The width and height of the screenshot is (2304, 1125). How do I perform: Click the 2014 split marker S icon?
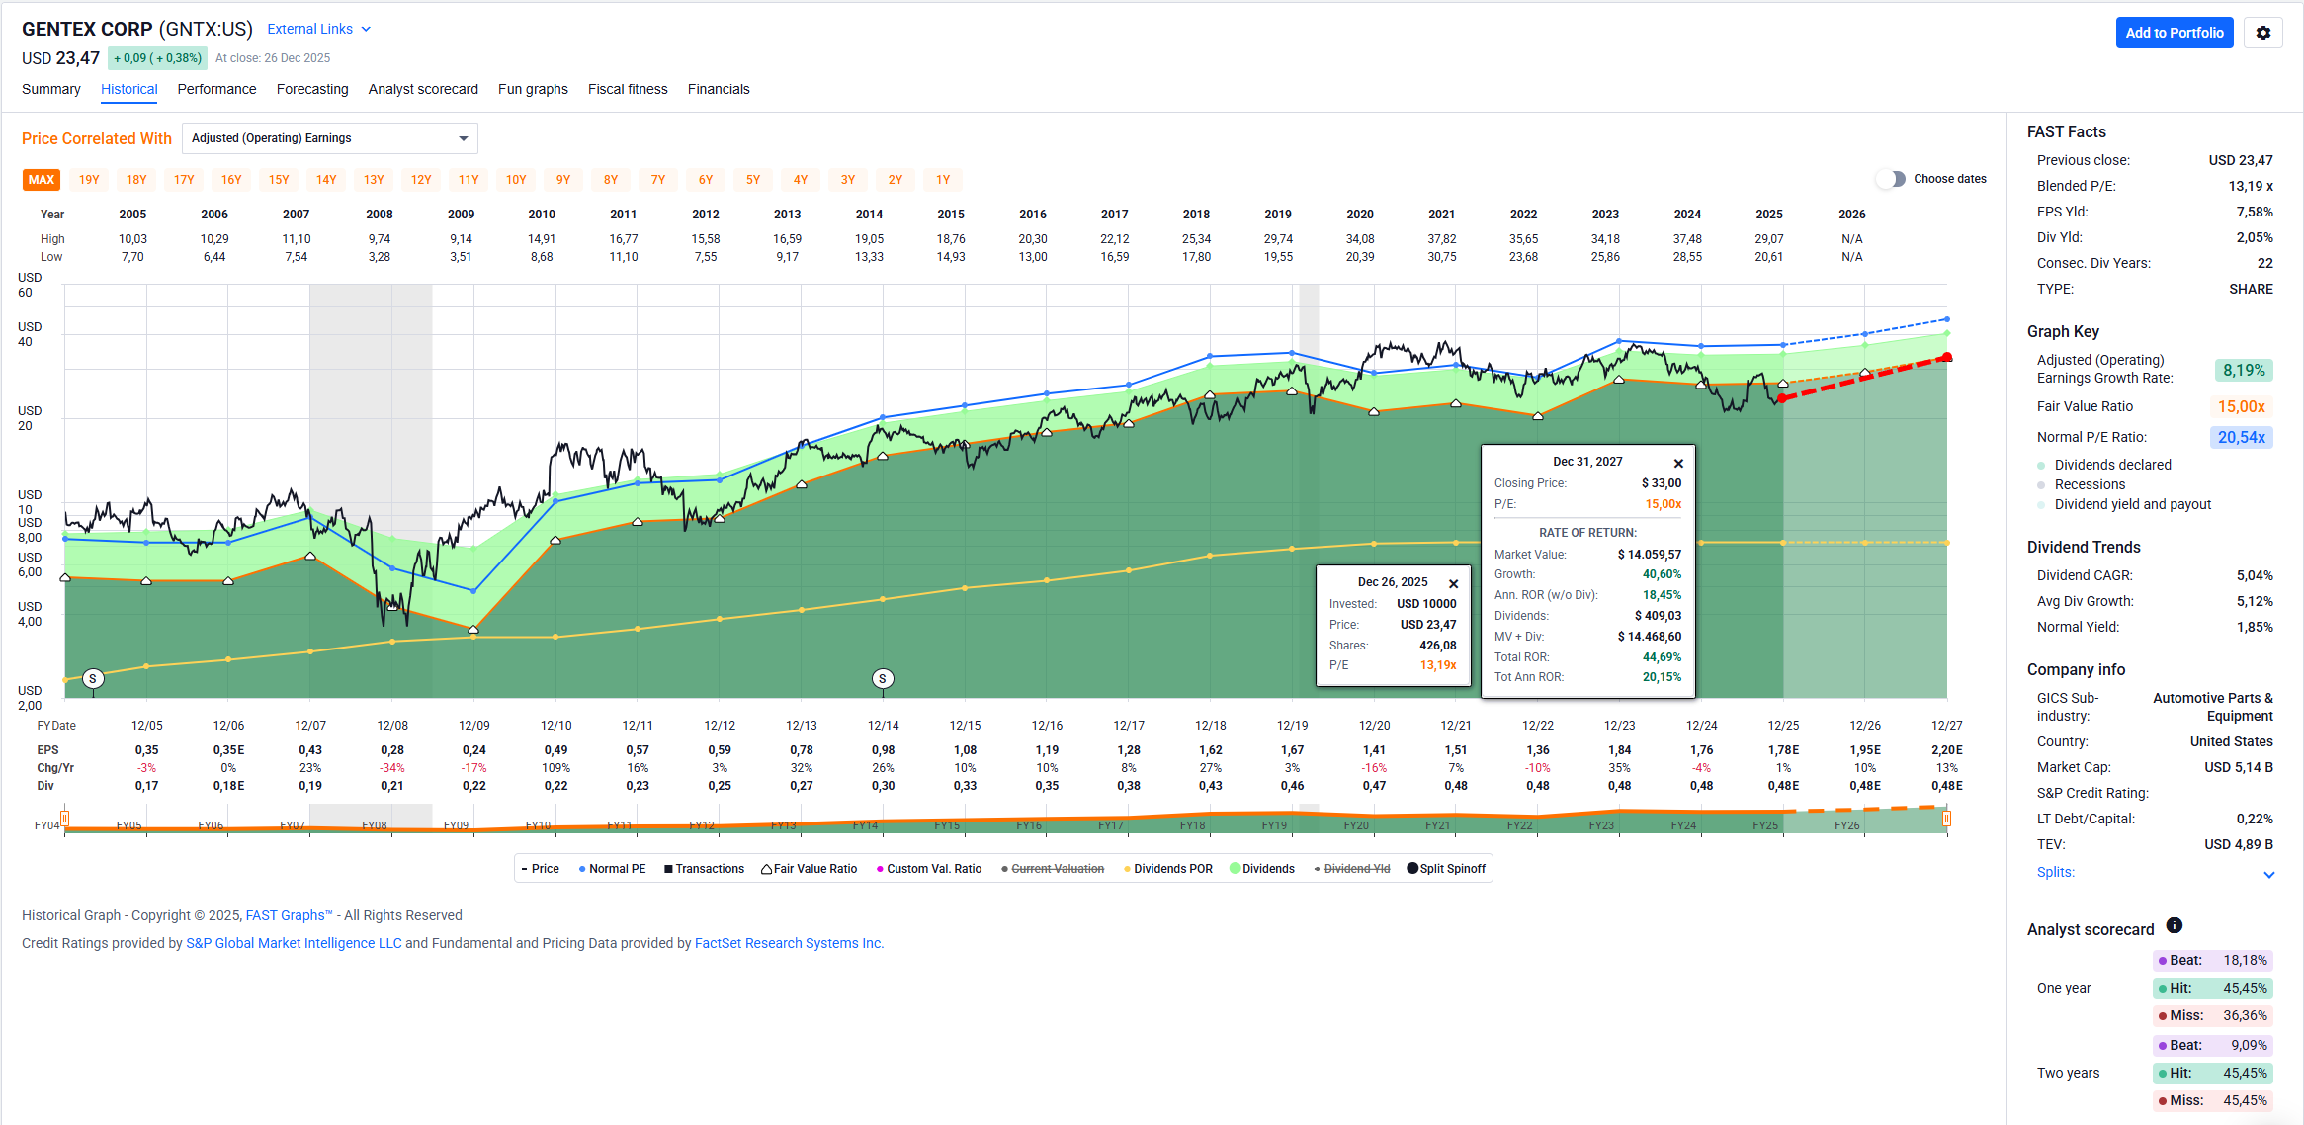pos(883,678)
